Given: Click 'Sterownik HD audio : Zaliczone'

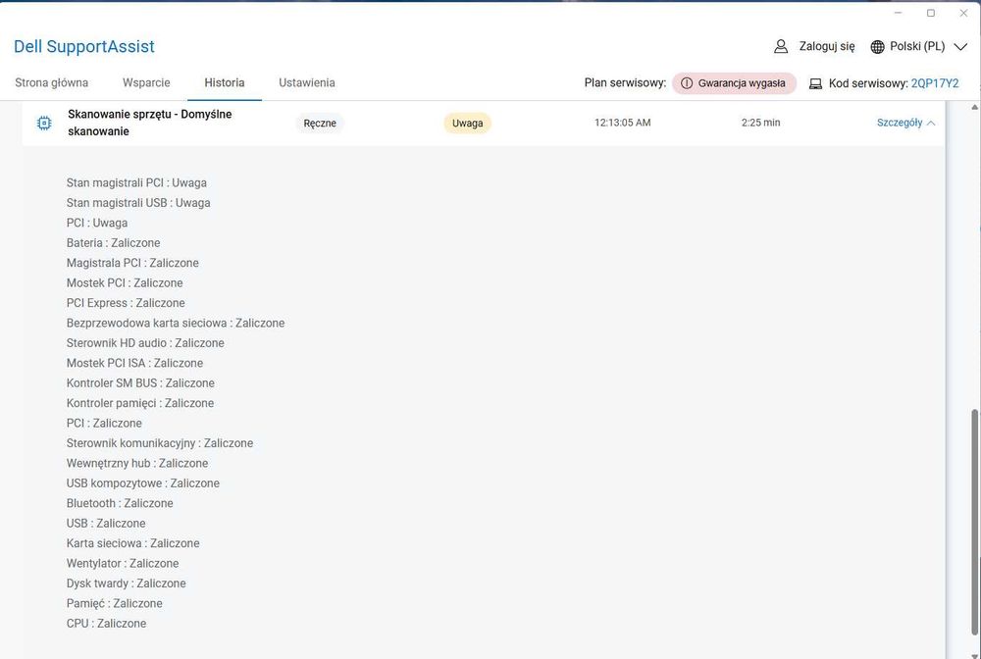Looking at the screenshot, I should (145, 342).
